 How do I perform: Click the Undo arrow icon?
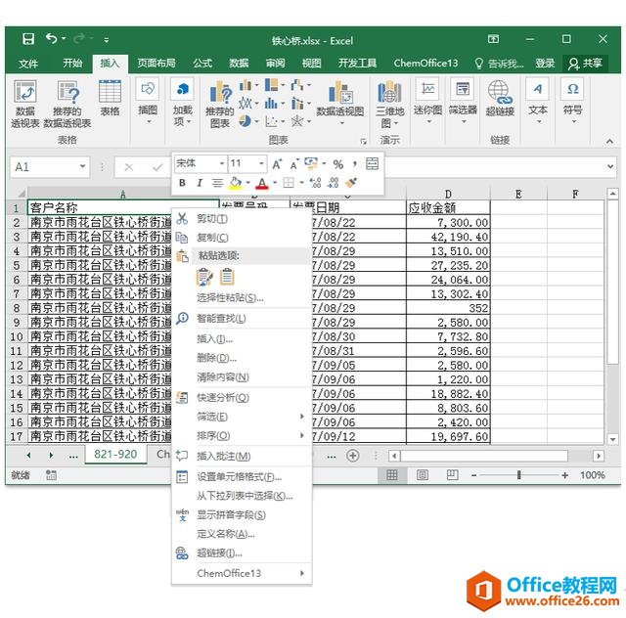[x=51, y=39]
